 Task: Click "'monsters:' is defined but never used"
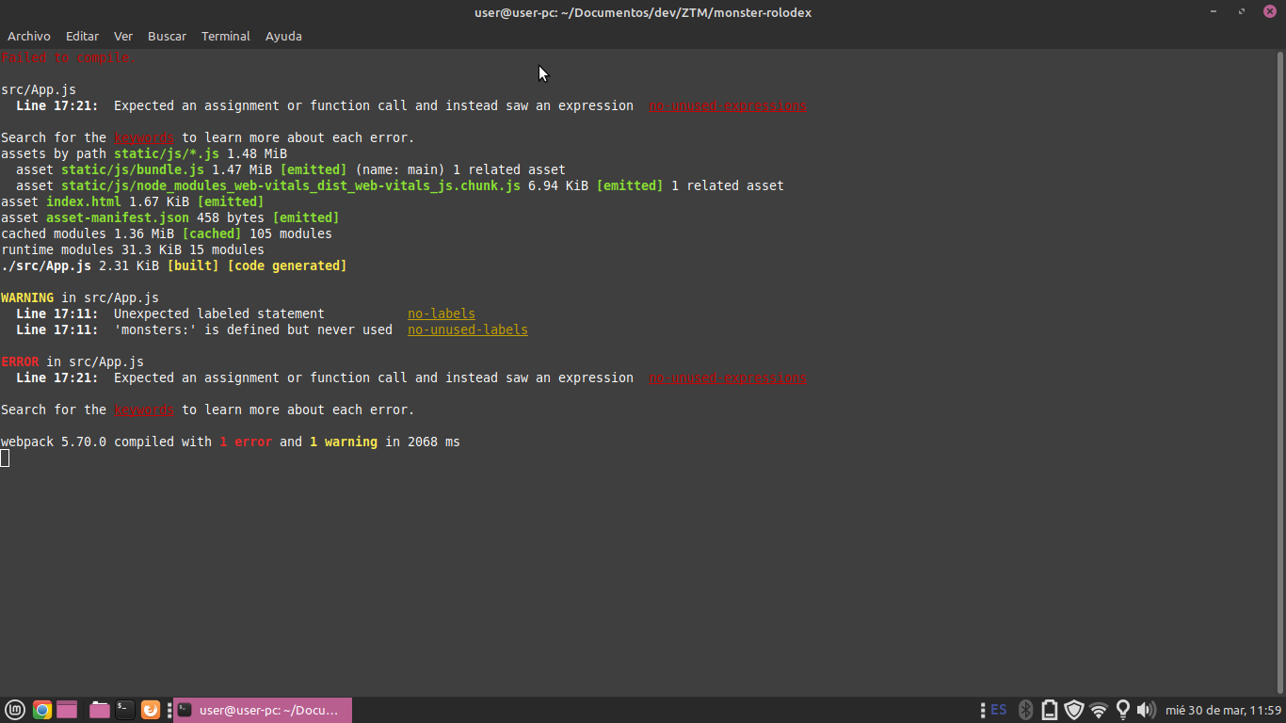(253, 329)
